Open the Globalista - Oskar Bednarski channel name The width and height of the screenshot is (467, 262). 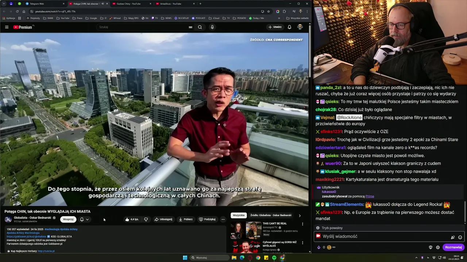tap(32, 218)
